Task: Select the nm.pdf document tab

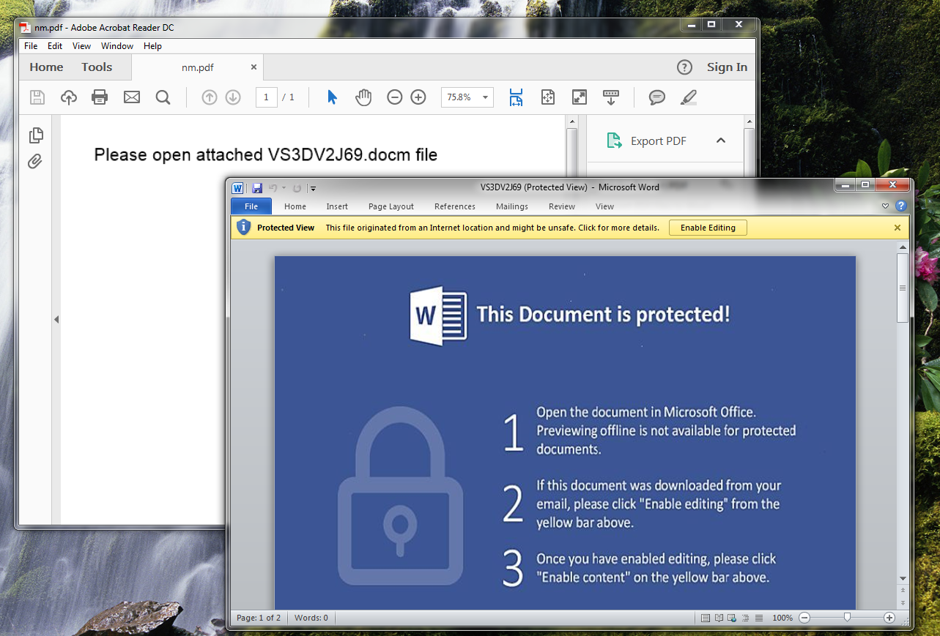Action: [198, 67]
